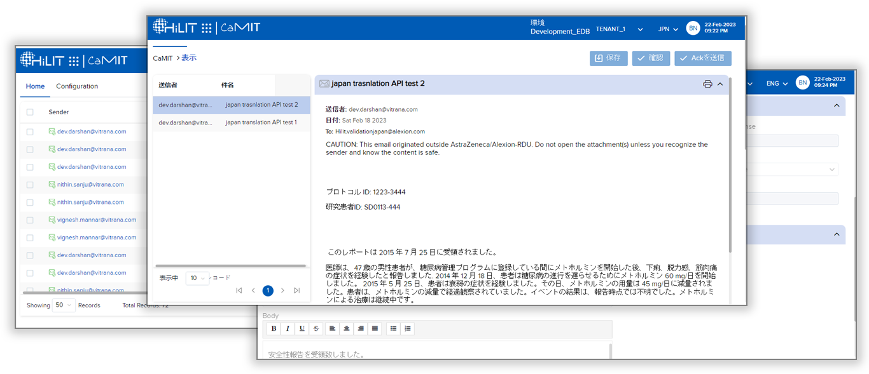
Task: Tick checkbox for first dev.darshan@vitrana.com row
Action: [30, 132]
